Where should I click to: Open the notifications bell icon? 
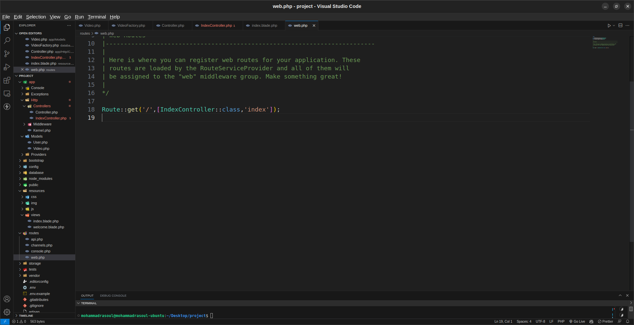[628, 321]
